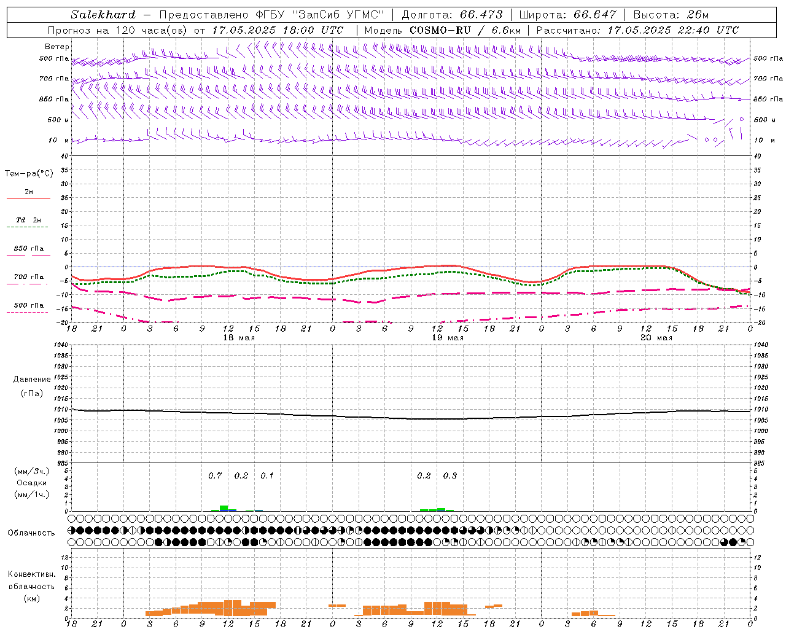The width and height of the screenshot is (786, 629).
Task: Select the provider text ФГБУ "ЗапСиб УГМС"
Action: point(319,15)
